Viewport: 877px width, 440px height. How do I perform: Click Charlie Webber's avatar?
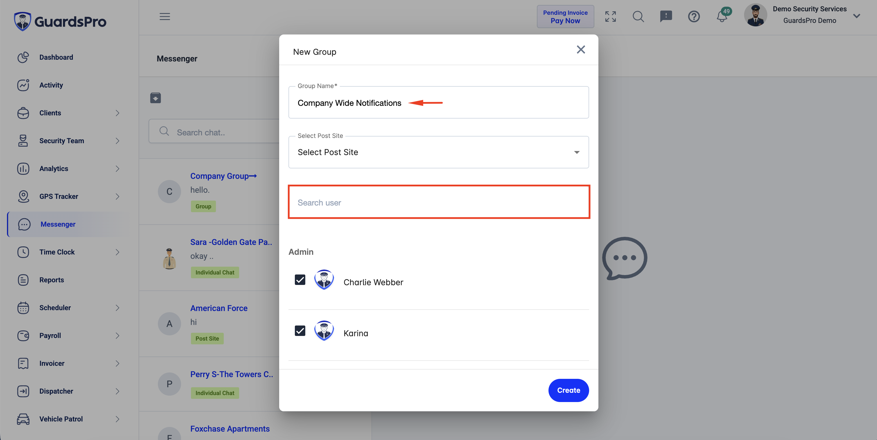click(x=324, y=280)
